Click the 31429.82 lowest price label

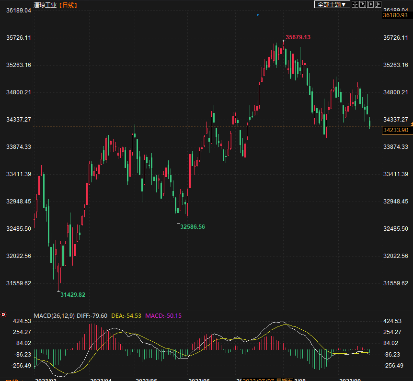point(73,295)
